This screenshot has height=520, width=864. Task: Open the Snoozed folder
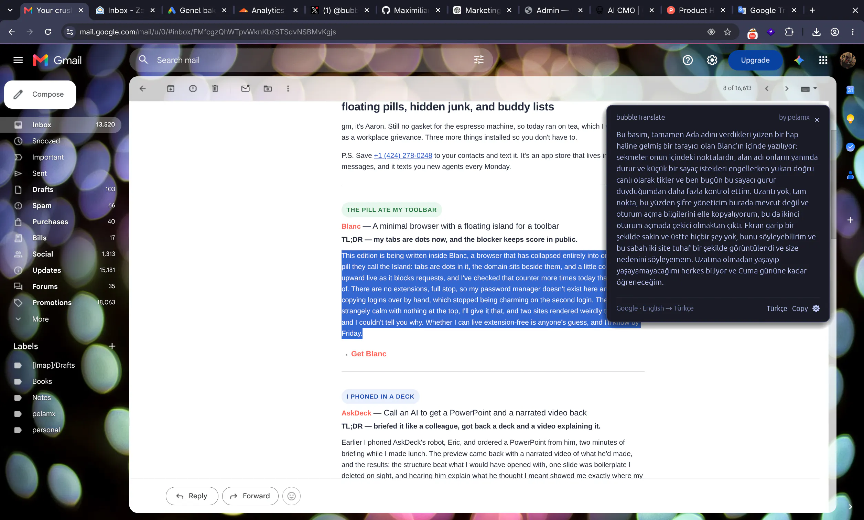(x=61, y=141)
